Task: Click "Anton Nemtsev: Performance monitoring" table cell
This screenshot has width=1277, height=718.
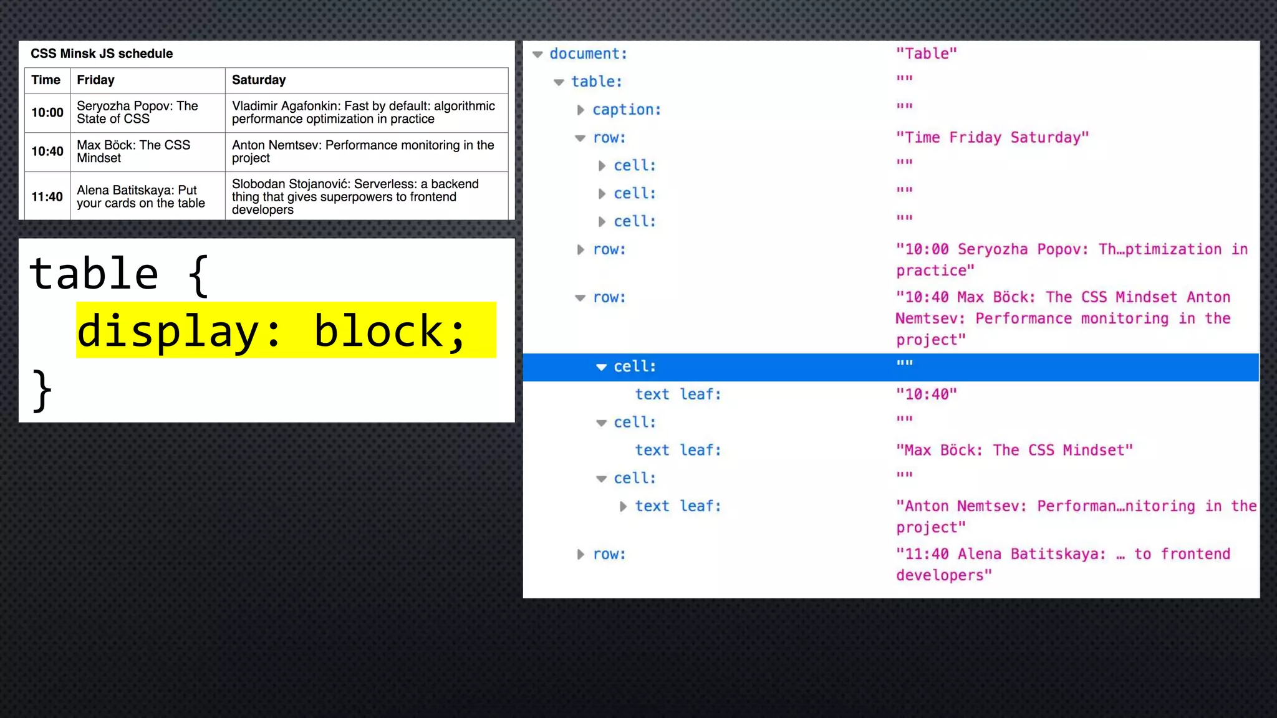Action: [367, 151]
